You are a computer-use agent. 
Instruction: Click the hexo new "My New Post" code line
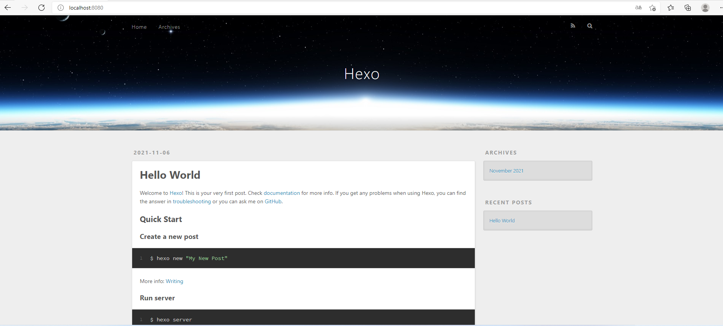(189, 258)
